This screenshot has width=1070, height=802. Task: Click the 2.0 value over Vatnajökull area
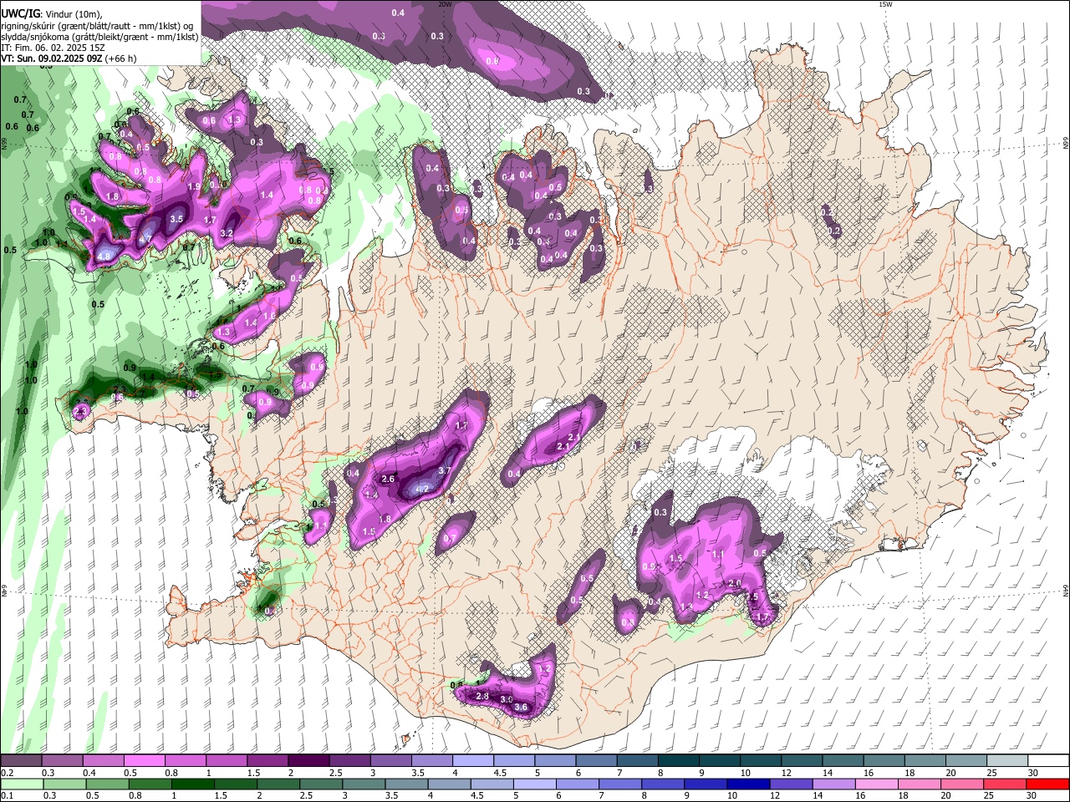[x=735, y=583]
